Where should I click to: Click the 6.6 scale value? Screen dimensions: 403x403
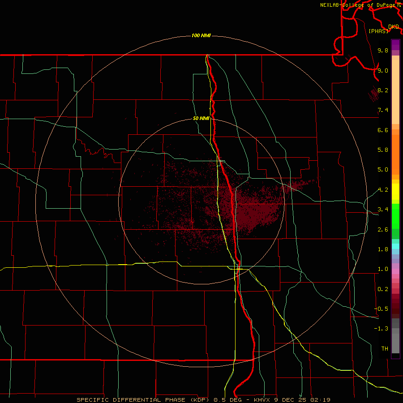383,130
